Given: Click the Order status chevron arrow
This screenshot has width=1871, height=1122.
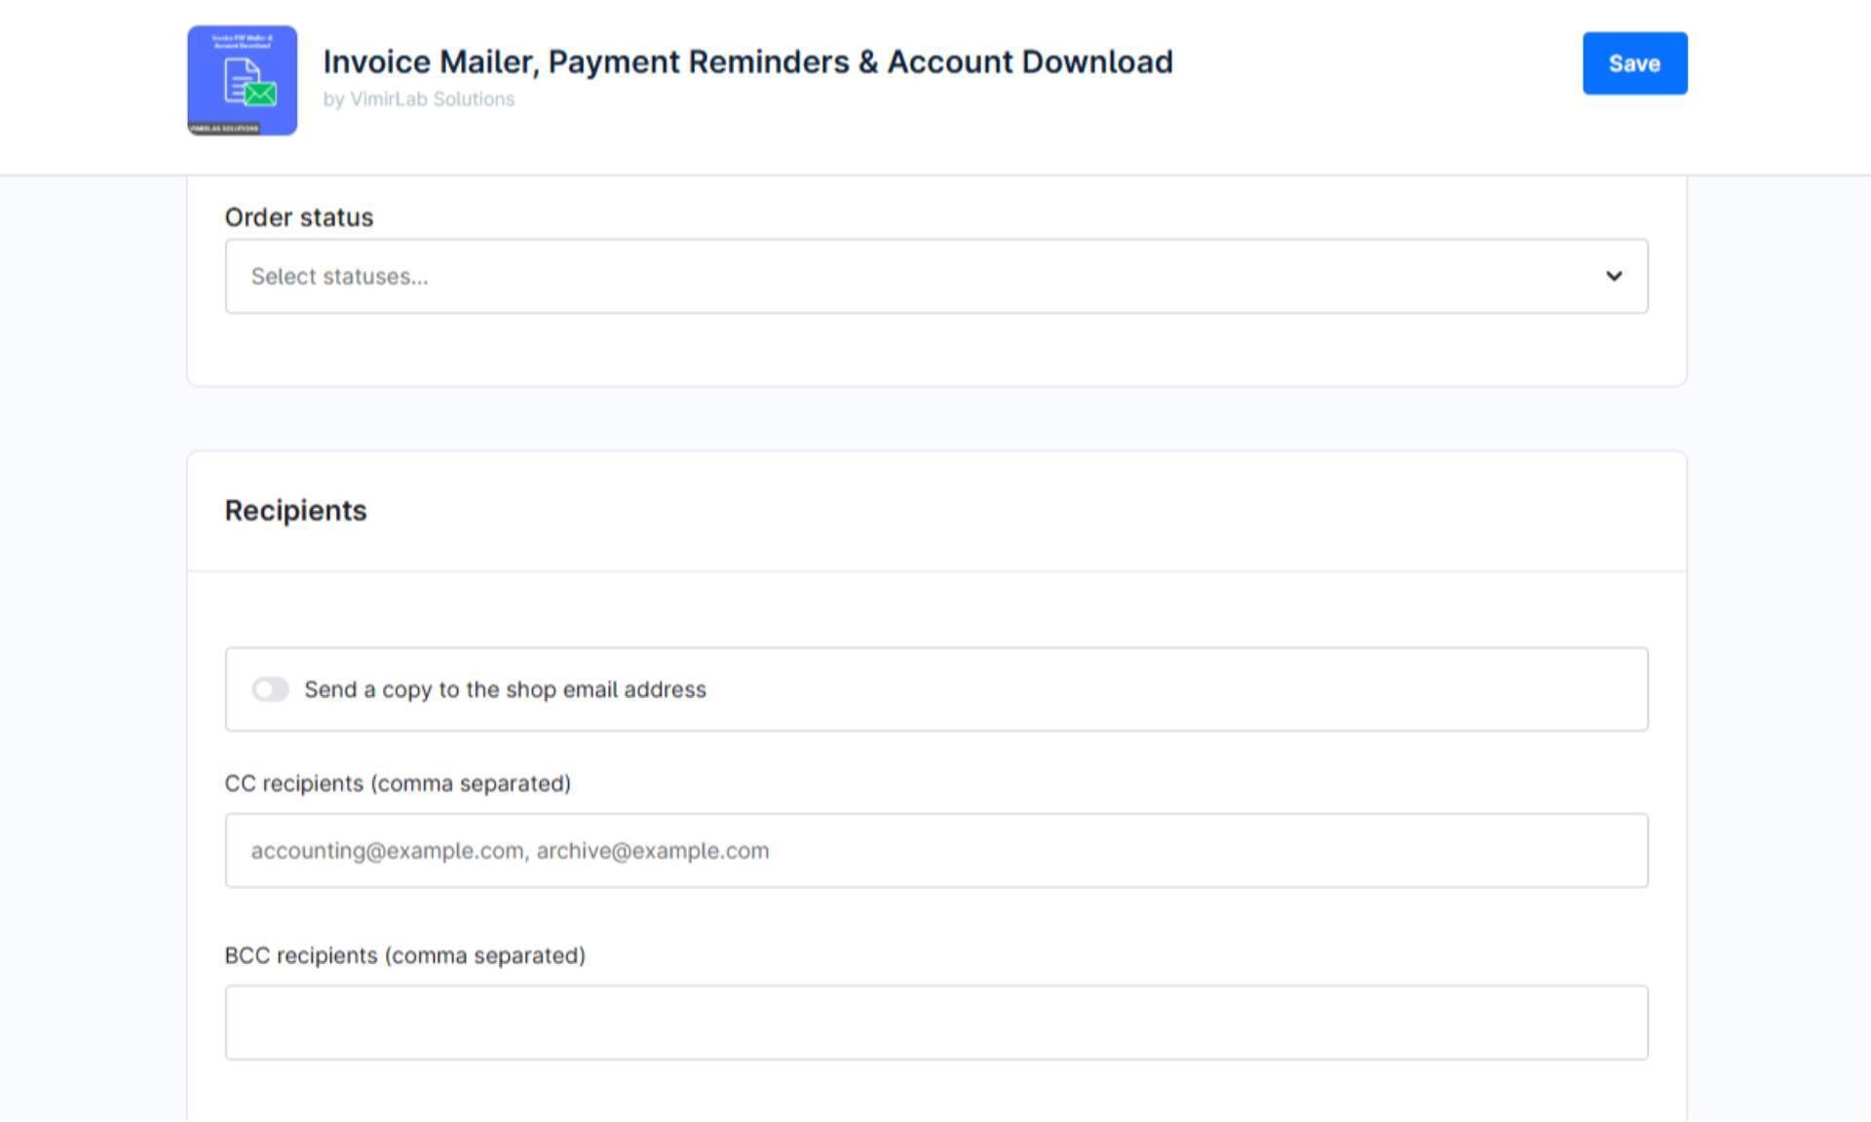Looking at the screenshot, I should click(x=1614, y=276).
